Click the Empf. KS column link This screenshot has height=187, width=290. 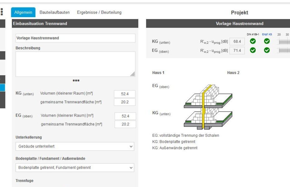[267, 34]
